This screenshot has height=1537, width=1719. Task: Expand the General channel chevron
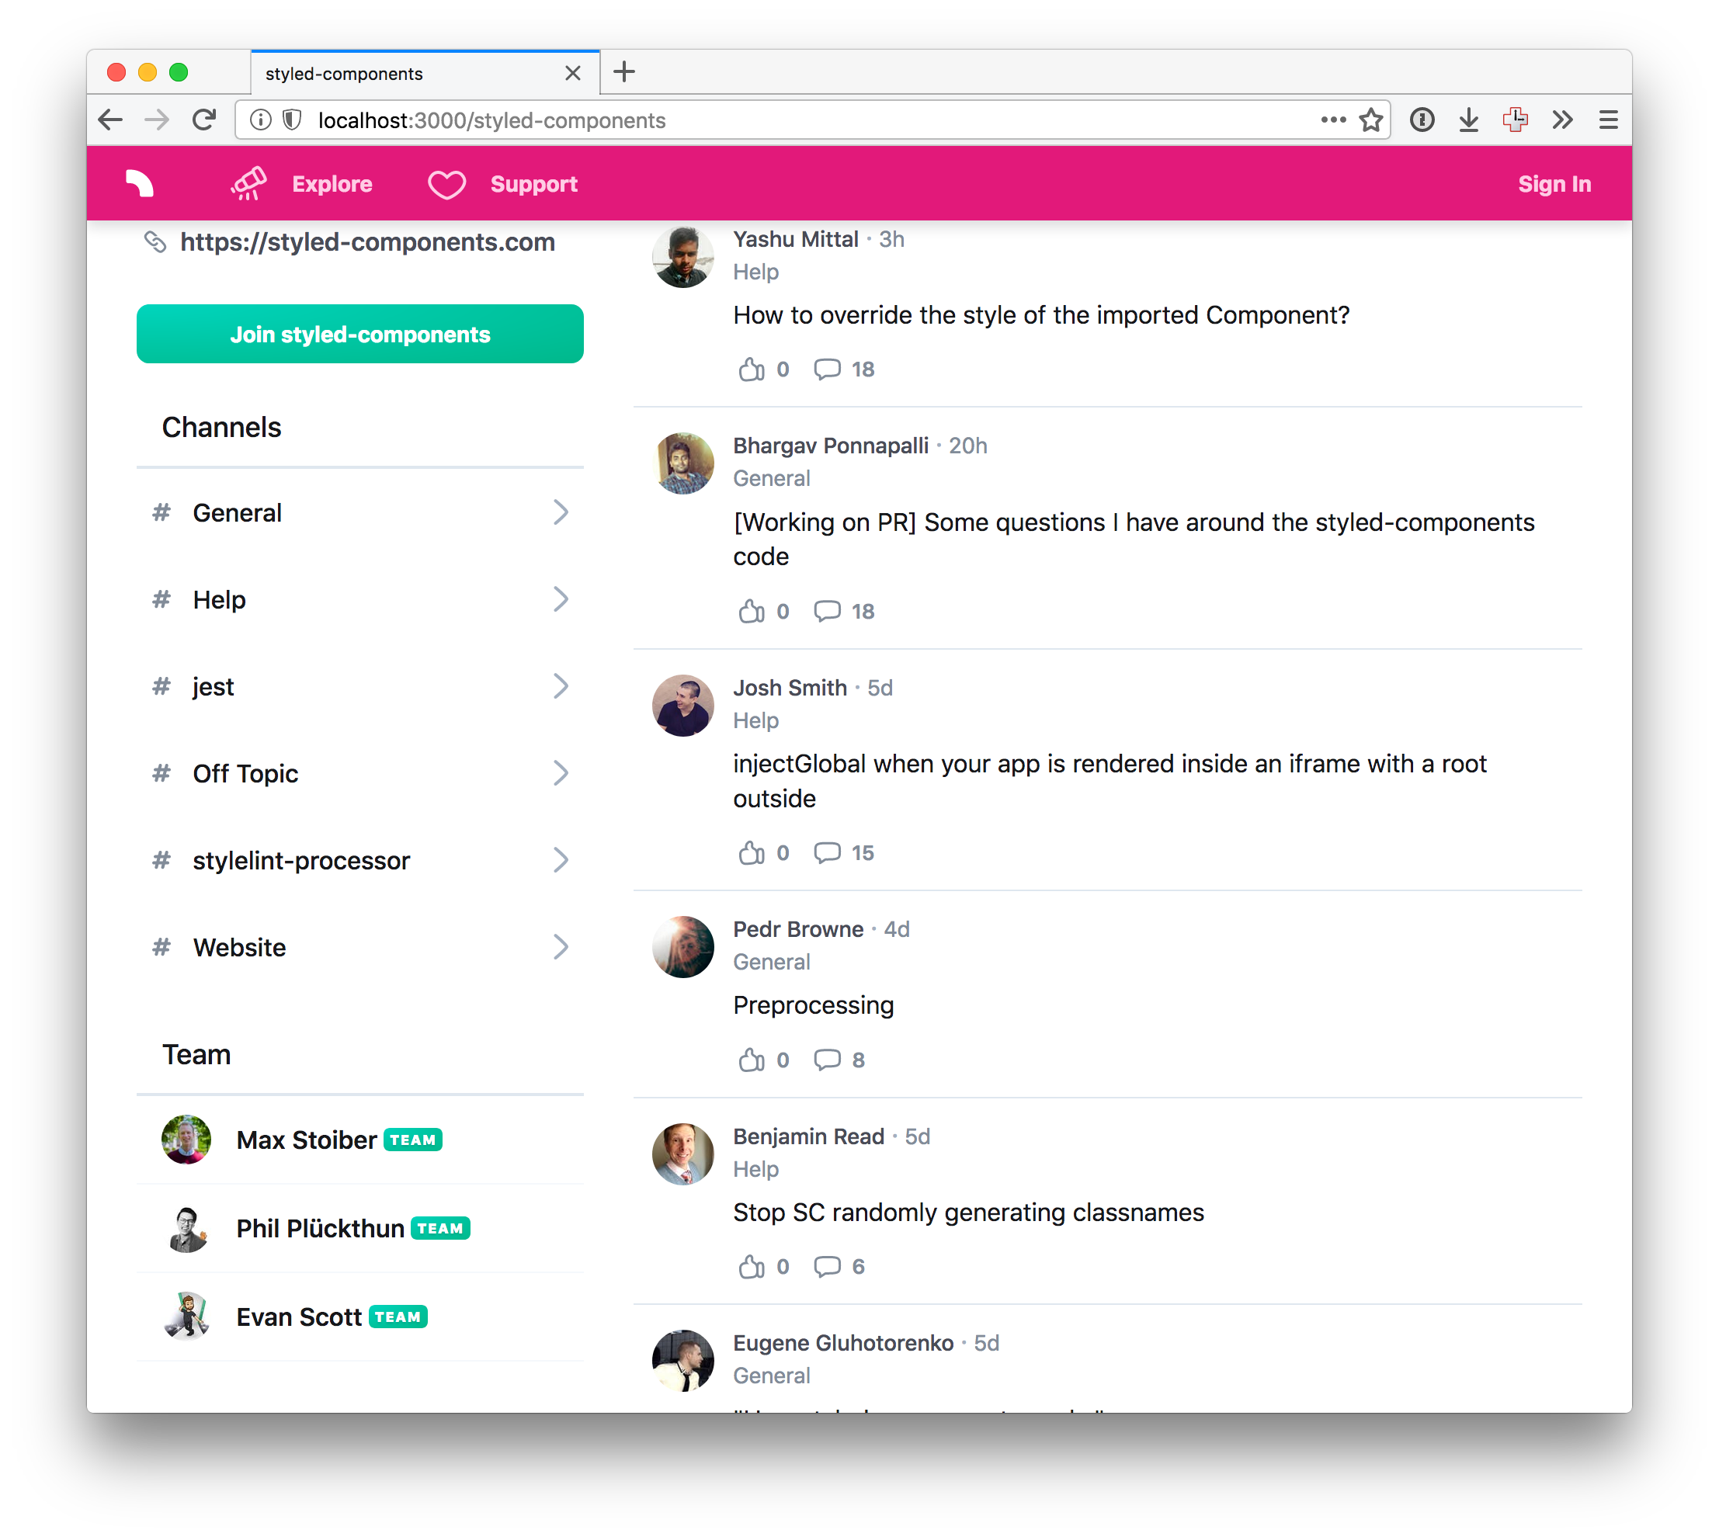pyautogui.click(x=561, y=512)
